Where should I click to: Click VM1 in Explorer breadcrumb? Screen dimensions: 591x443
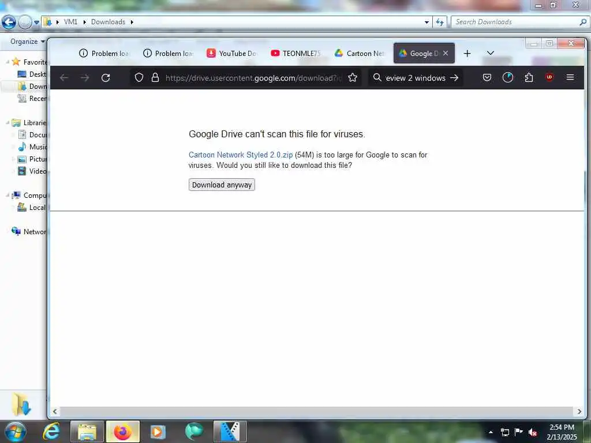point(70,22)
